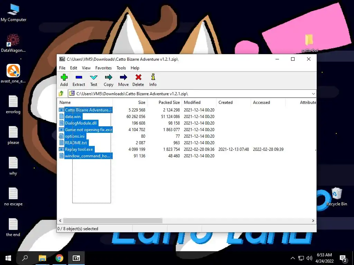Sort by the Packed Size column header
Viewport: 354px width, 265px height.
164,102
